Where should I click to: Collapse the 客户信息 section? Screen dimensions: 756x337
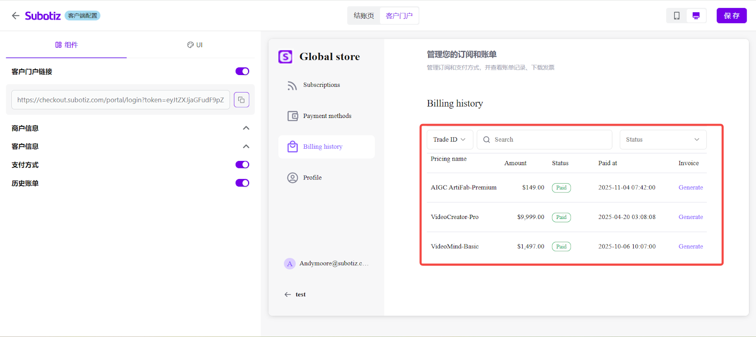pyautogui.click(x=246, y=147)
